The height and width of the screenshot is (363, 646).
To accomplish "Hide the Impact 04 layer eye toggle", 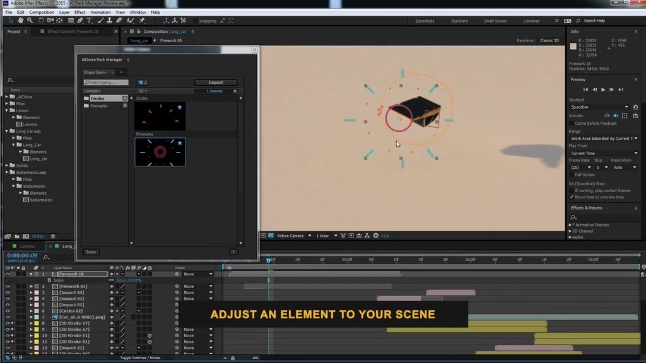I will [8, 292].
